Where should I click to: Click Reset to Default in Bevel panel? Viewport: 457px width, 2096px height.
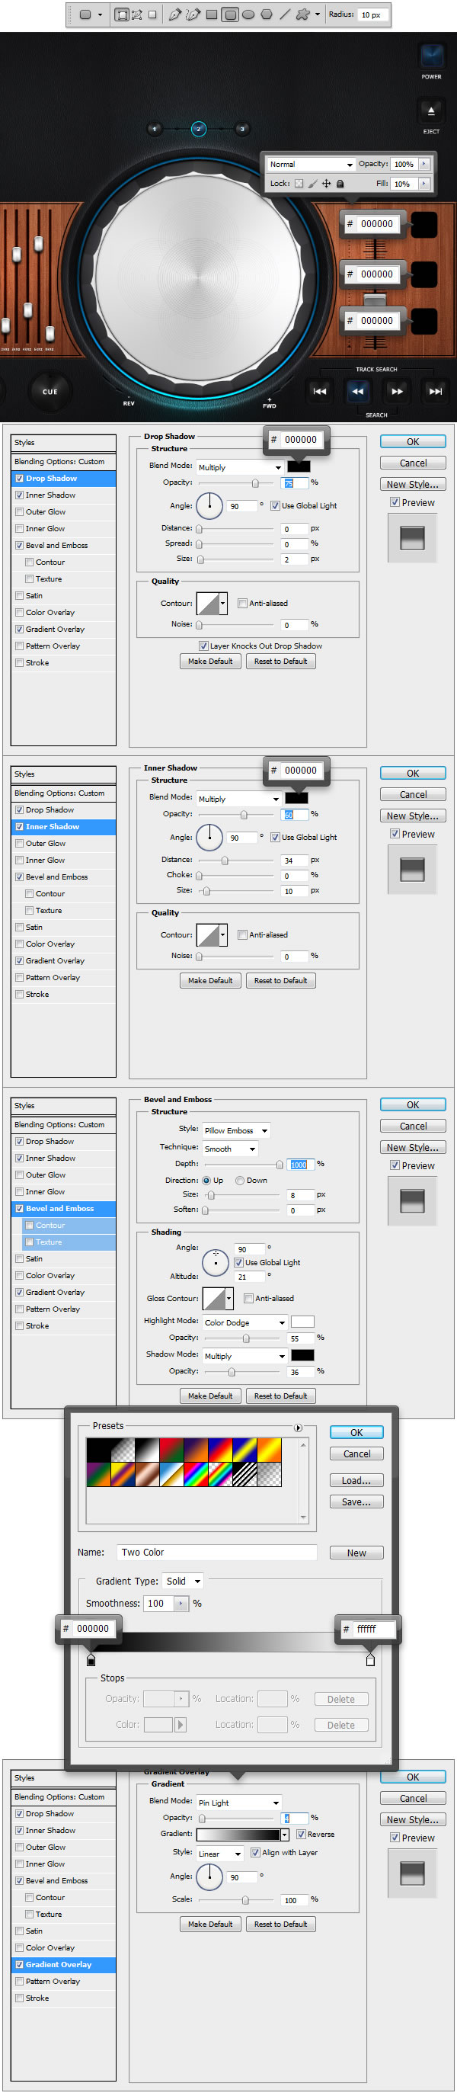[x=280, y=1396]
